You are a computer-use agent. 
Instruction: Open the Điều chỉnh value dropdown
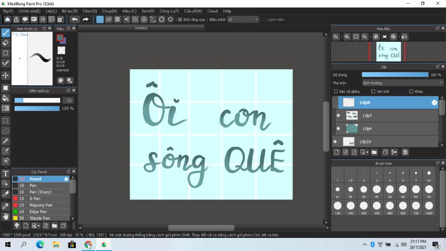click(x=243, y=19)
